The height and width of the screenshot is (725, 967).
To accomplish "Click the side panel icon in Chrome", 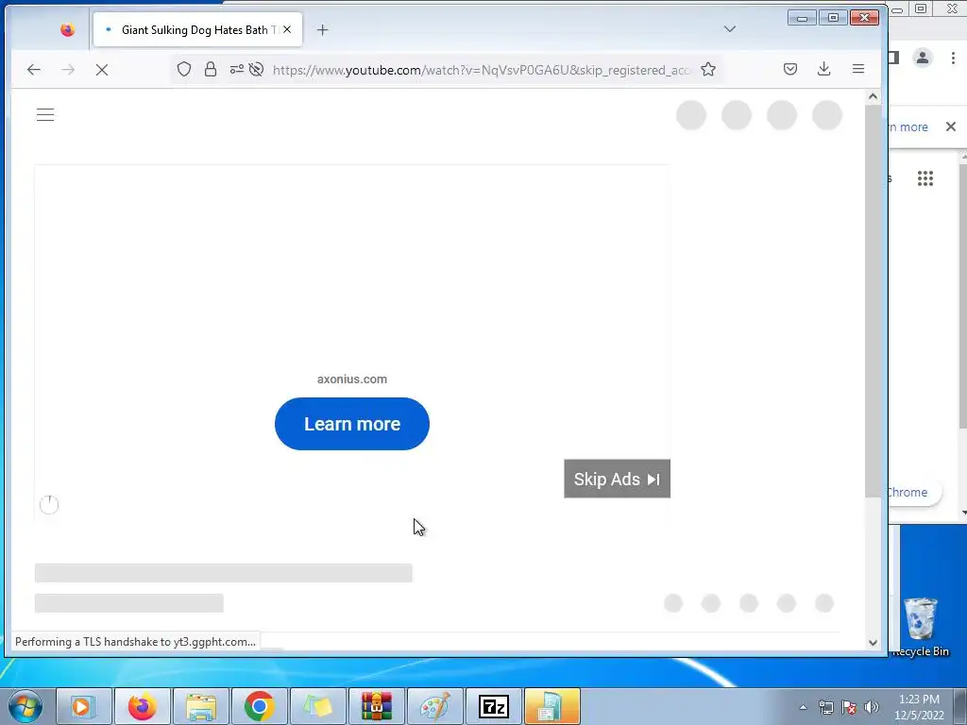I will click(x=893, y=58).
